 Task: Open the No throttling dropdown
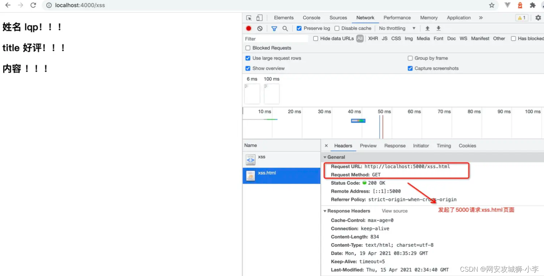click(x=397, y=28)
